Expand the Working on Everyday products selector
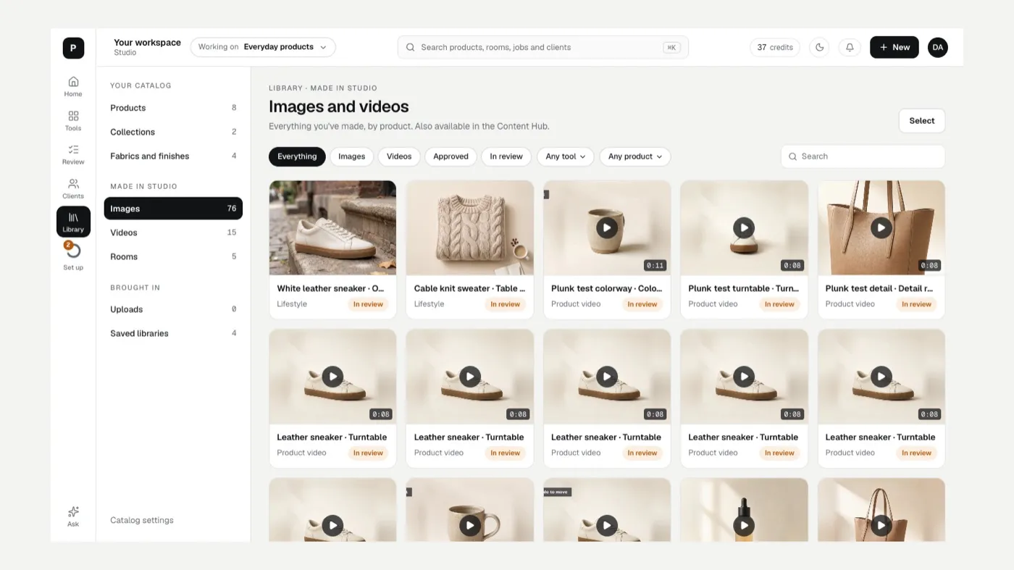Viewport: 1014px width, 570px height. (x=263, y=47)
